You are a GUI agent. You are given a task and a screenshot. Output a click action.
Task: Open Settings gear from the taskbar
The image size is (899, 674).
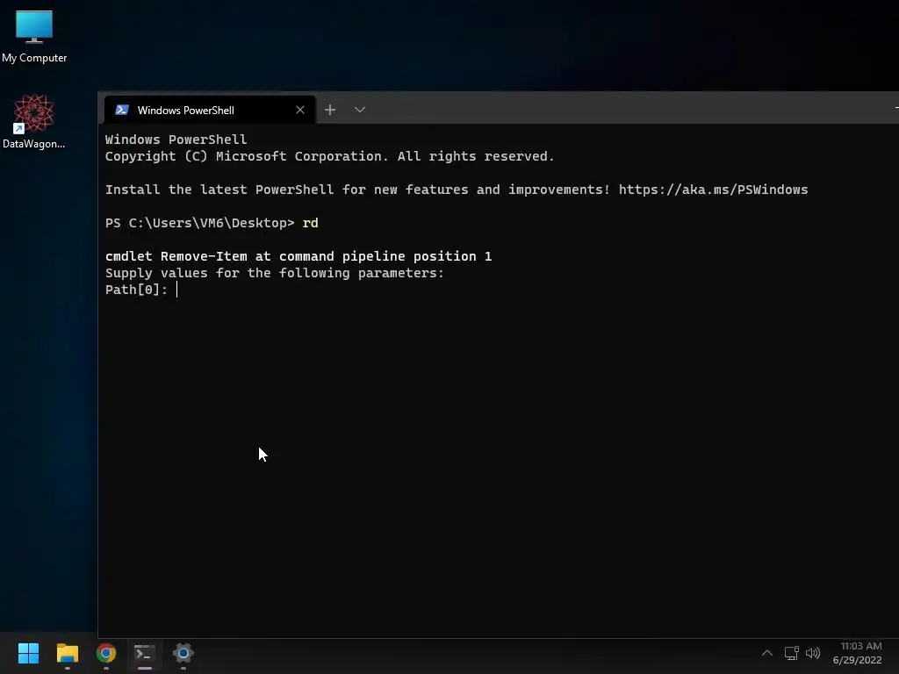click(x=183, y=653)
